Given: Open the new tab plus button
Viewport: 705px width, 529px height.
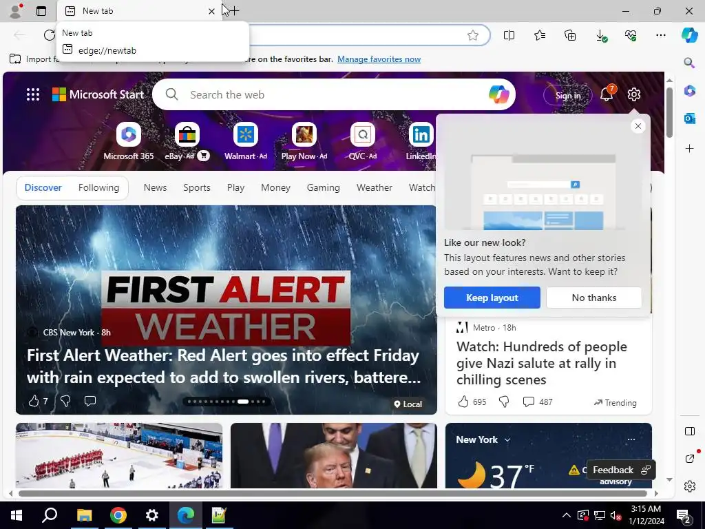Looking at the screenshot, I should point(234,11).
